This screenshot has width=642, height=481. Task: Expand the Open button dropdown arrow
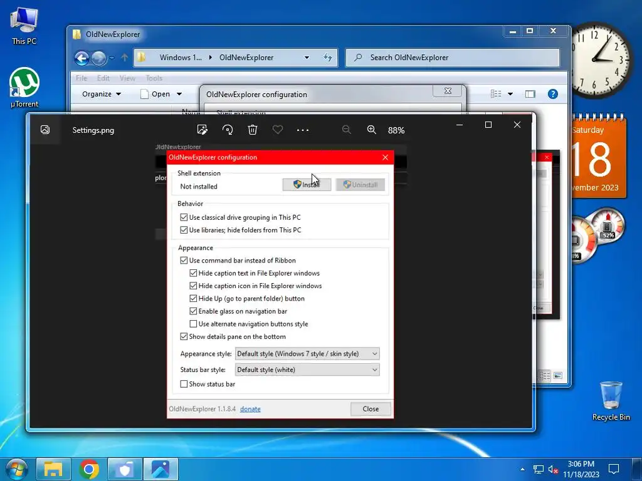point(179,94)
